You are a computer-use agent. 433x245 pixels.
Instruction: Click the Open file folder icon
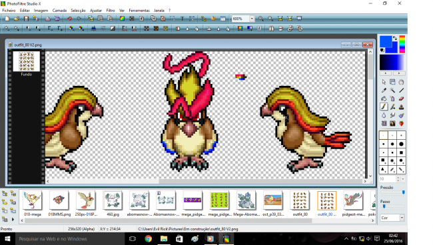17,19
